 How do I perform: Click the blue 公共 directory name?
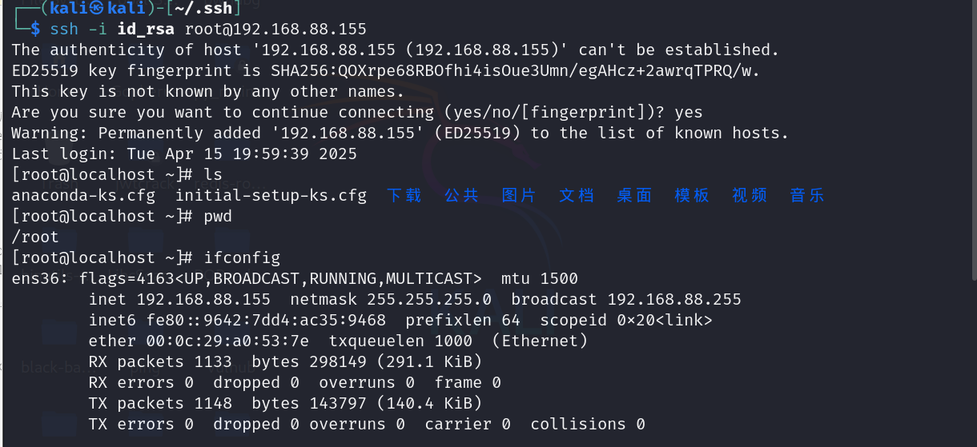[x=462, y=195]
